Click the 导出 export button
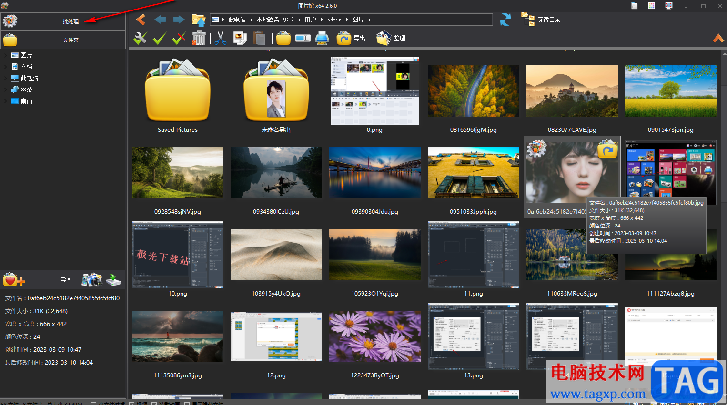727x405 pixels. click(x=351, y=38)
